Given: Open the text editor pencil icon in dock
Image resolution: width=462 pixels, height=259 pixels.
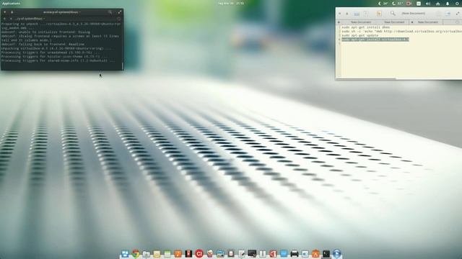Looking at the screenshot, I should (x=242, y=253).
